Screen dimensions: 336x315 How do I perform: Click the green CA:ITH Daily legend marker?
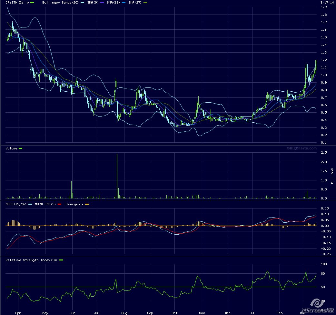32,3
